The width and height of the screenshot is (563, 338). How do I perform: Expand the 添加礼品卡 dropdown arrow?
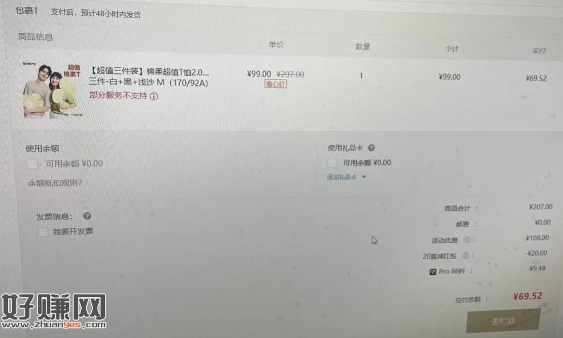pyautogui.click(x=364, y=177)
